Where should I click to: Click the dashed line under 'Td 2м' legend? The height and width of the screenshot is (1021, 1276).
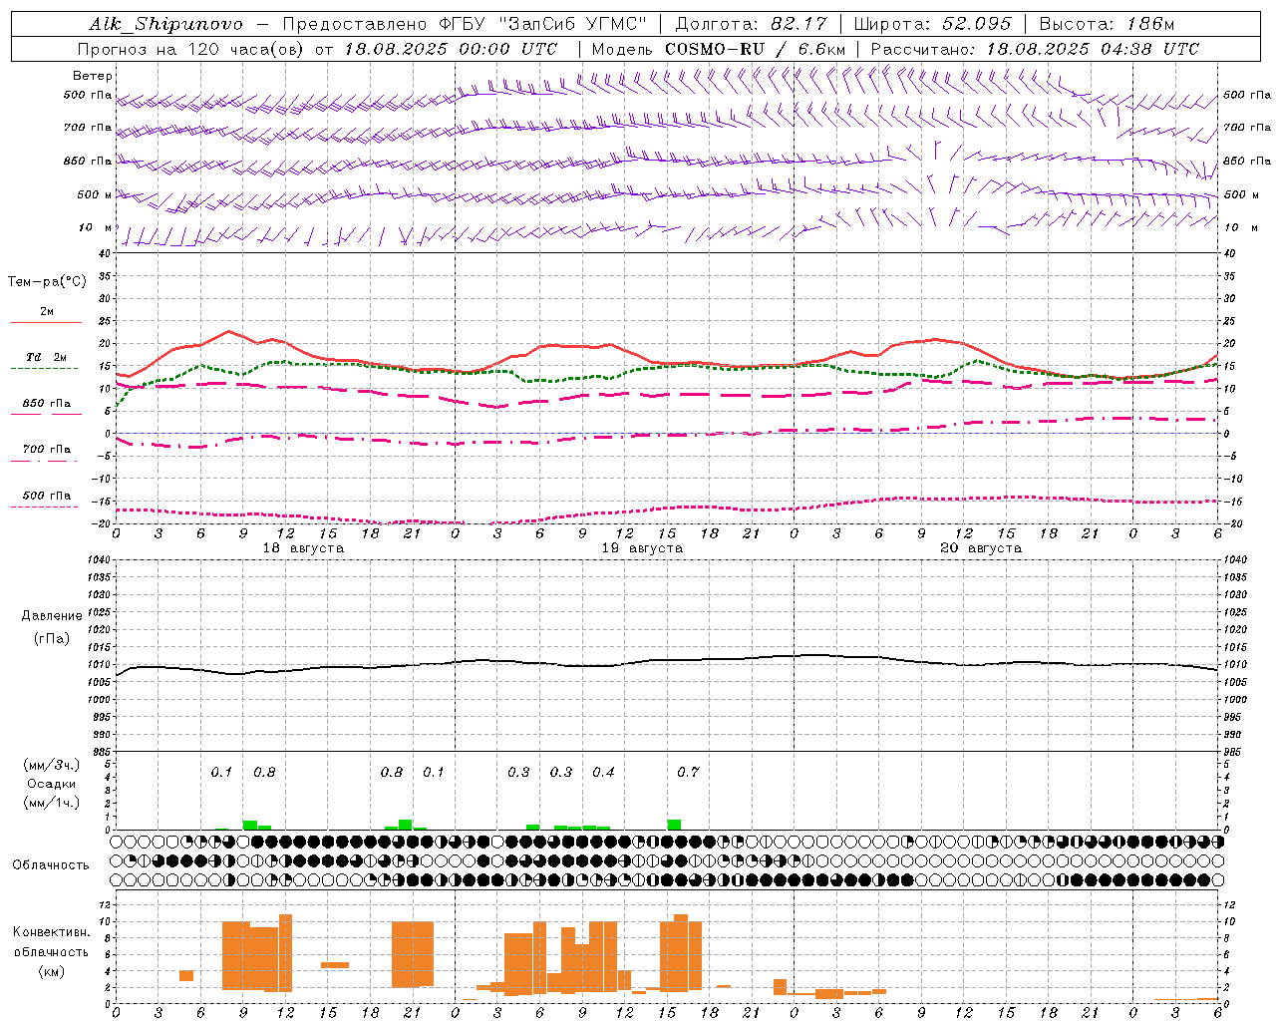[x=44, y=368]
